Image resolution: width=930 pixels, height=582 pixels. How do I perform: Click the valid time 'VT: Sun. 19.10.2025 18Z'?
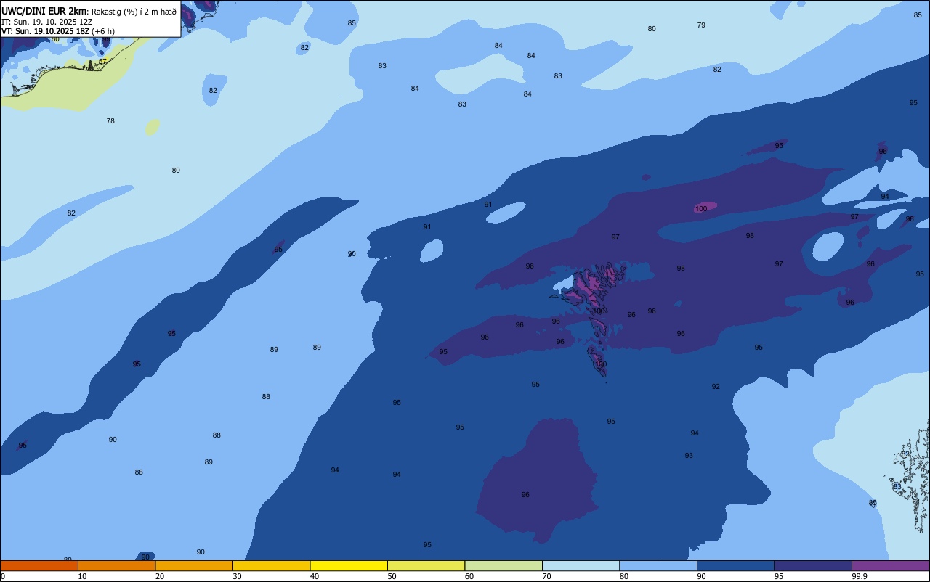45,31
